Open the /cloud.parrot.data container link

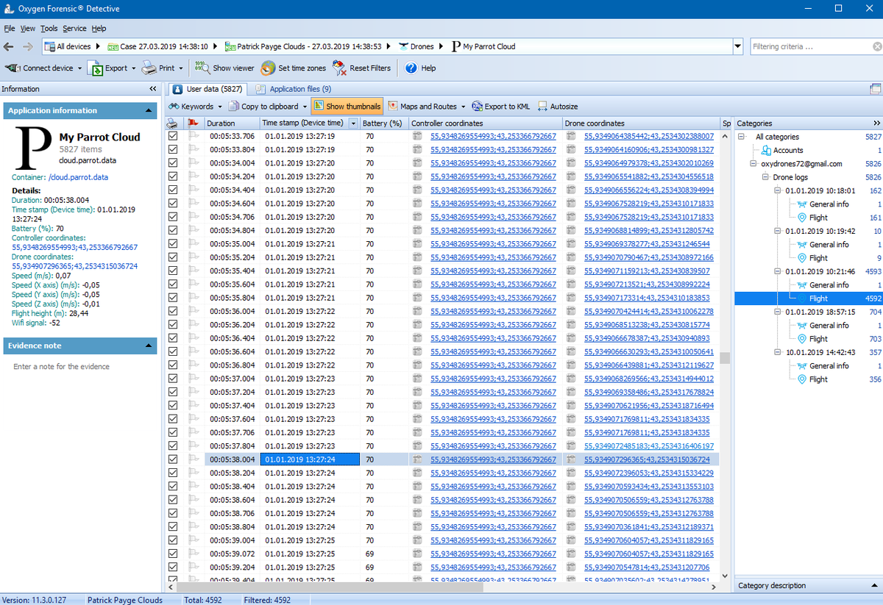(78, 177)
